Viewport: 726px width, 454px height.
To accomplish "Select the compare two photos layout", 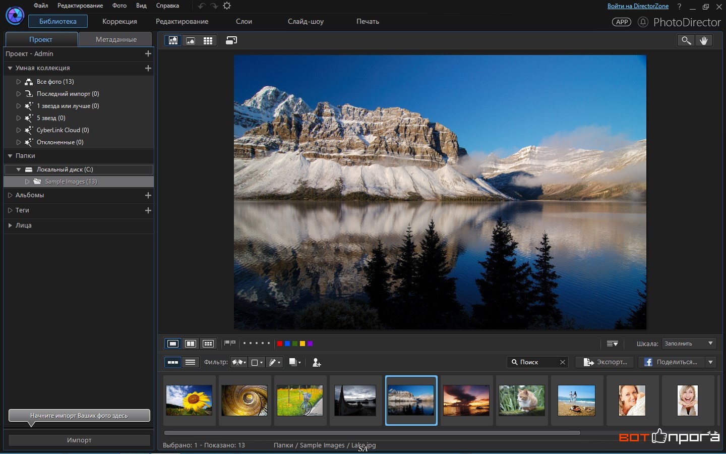I will (191, 344).
